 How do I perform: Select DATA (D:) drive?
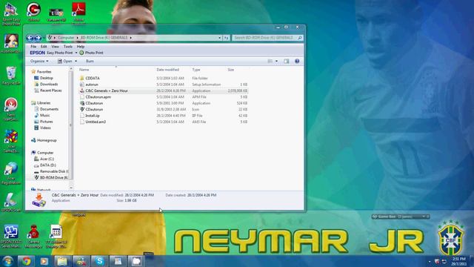pos(47,165)
